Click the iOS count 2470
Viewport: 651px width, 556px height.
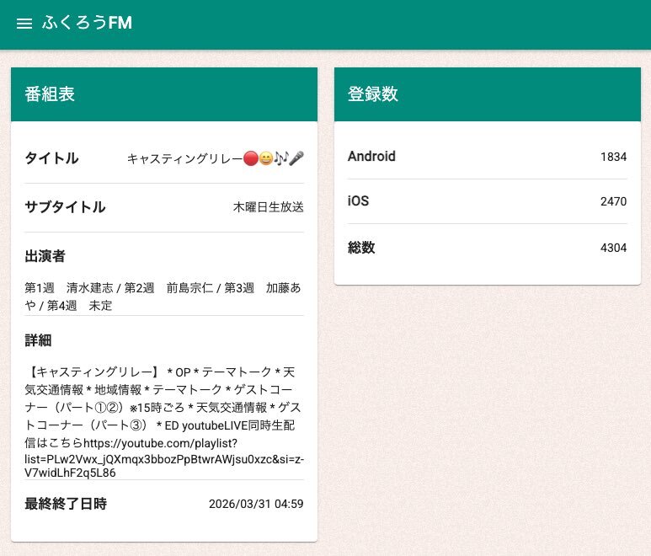[613, 202]
